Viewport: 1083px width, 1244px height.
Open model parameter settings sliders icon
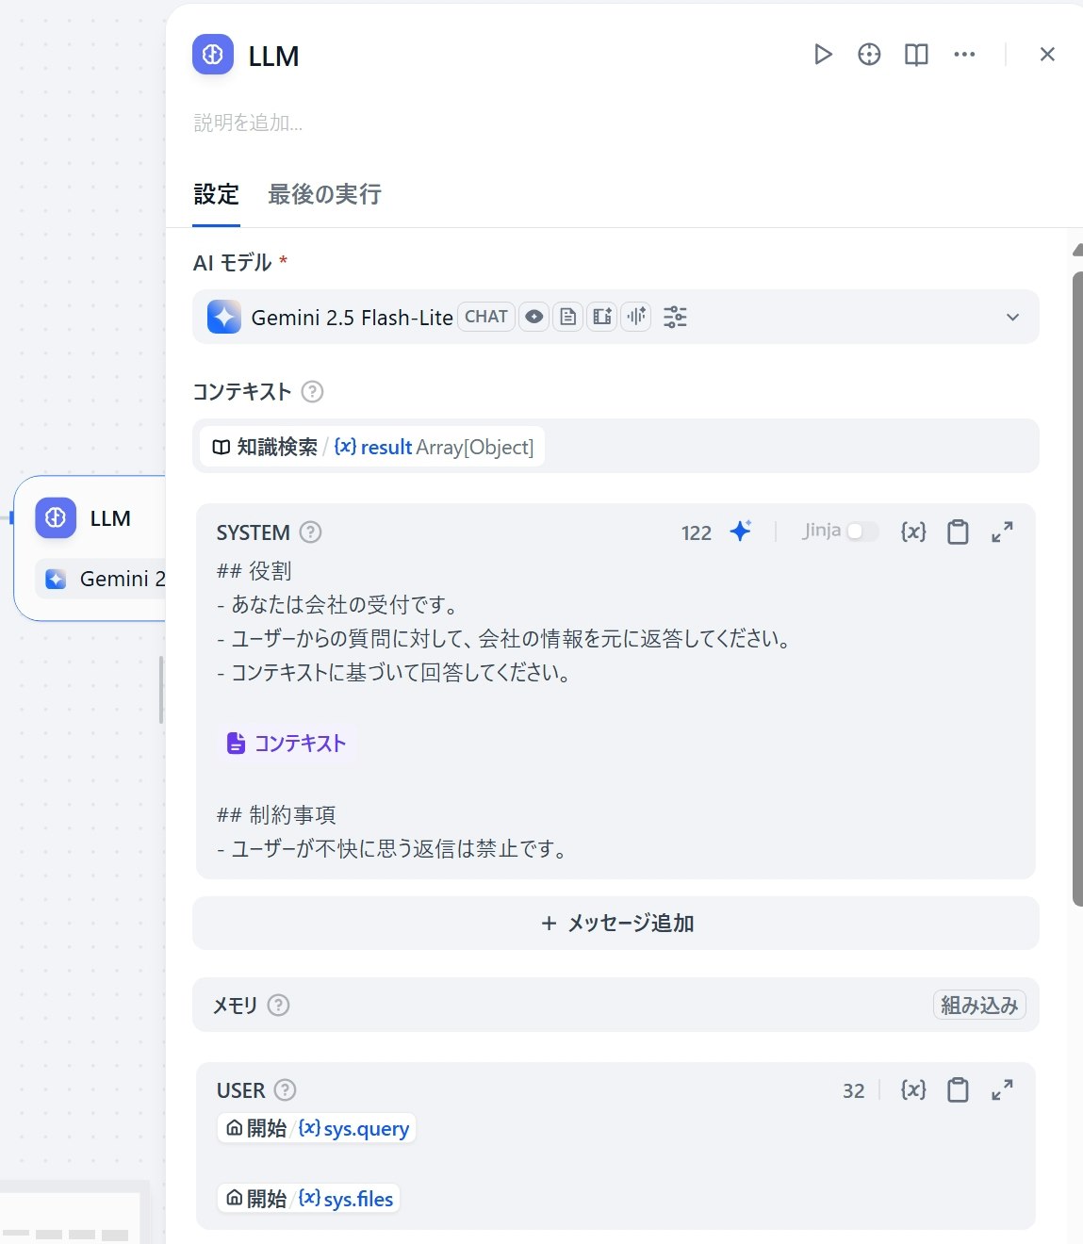[675, 317]
